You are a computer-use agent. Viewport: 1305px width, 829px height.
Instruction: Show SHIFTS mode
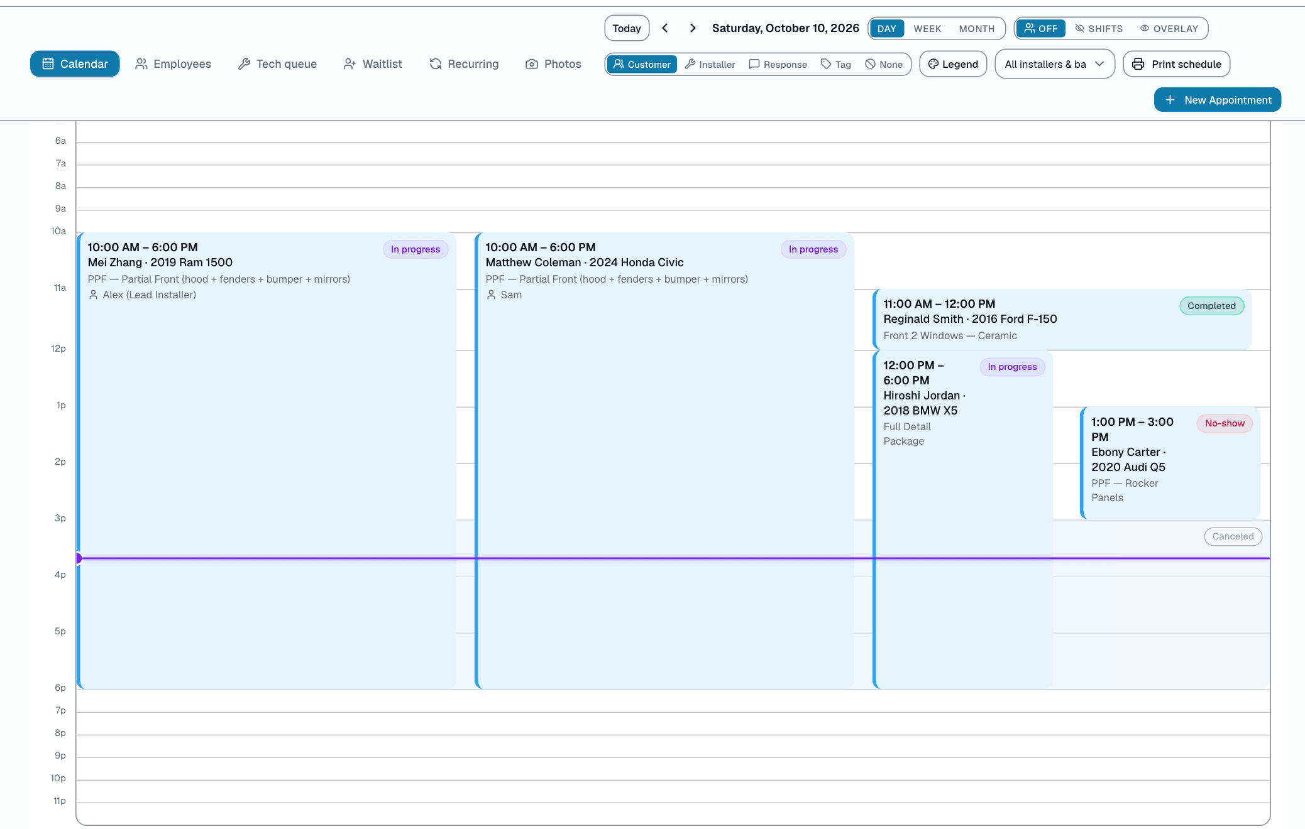[1099, 29]
